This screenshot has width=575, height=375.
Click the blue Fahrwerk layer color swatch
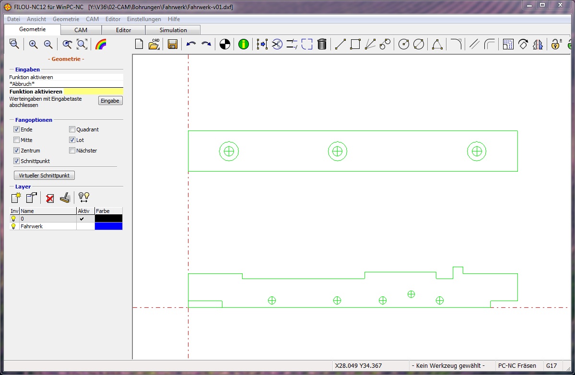[x=108, y=226]
